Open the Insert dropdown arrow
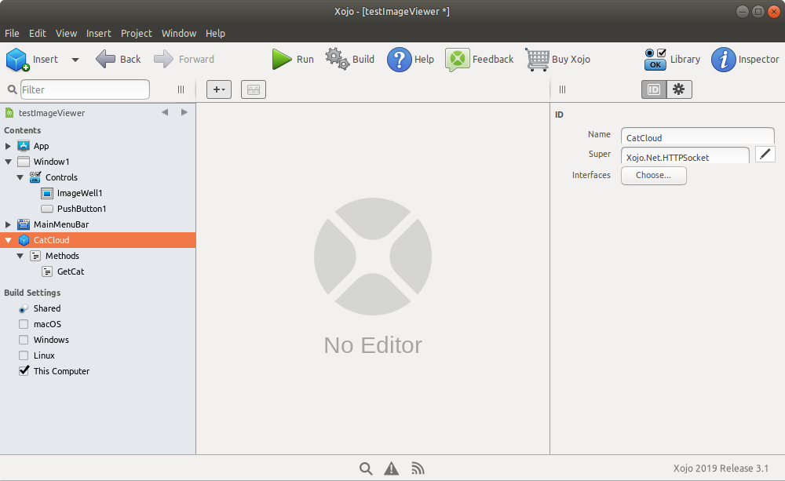Viewport: 785px width, 481px height. pyautogui.click(x=75, y=60)
